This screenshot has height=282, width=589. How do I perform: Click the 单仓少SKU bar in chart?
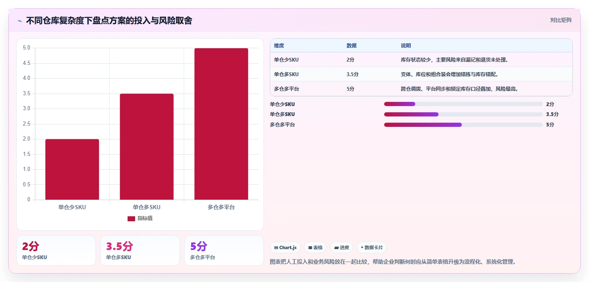[x=72, y=169]
